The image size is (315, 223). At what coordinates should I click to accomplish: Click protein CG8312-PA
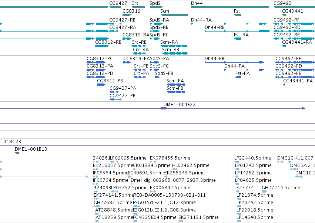click(96, 70)
